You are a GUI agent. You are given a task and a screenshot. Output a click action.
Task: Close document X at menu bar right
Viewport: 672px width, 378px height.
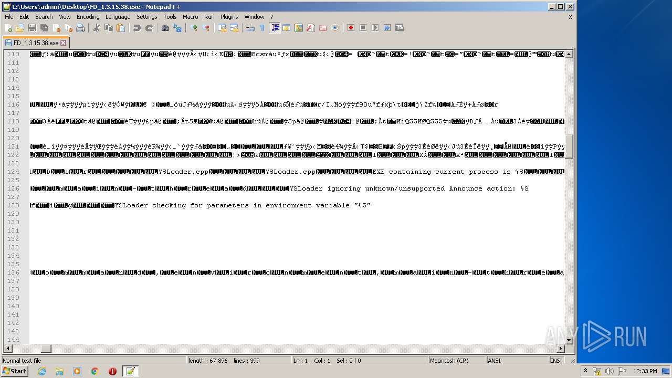point(570,17)
